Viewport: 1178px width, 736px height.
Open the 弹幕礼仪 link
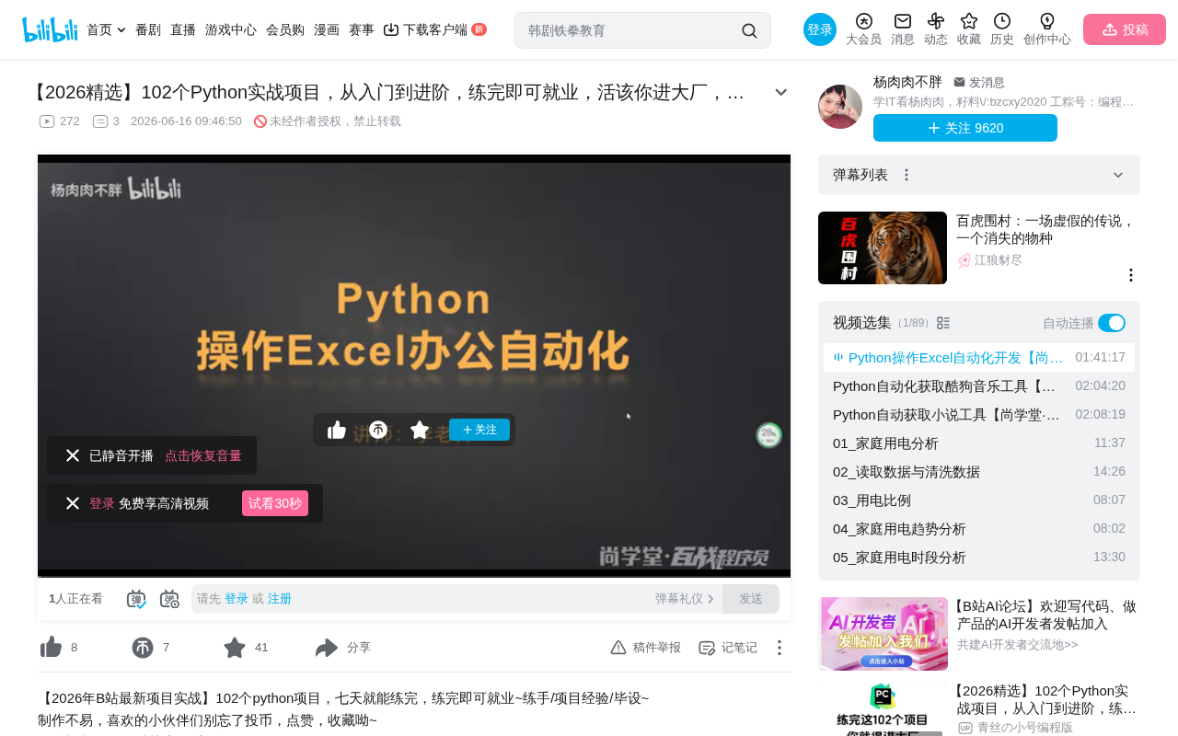(x=685, y=599)
